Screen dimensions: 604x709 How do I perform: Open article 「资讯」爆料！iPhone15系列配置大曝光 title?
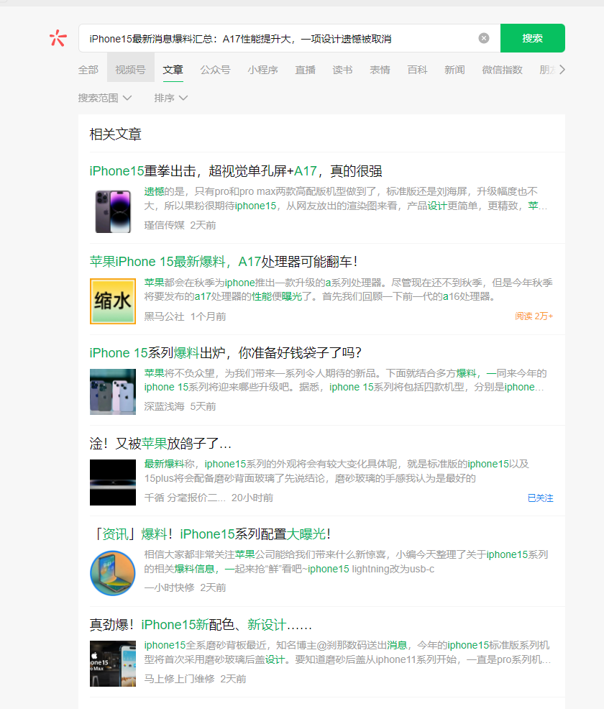click(x=210, y=534)
